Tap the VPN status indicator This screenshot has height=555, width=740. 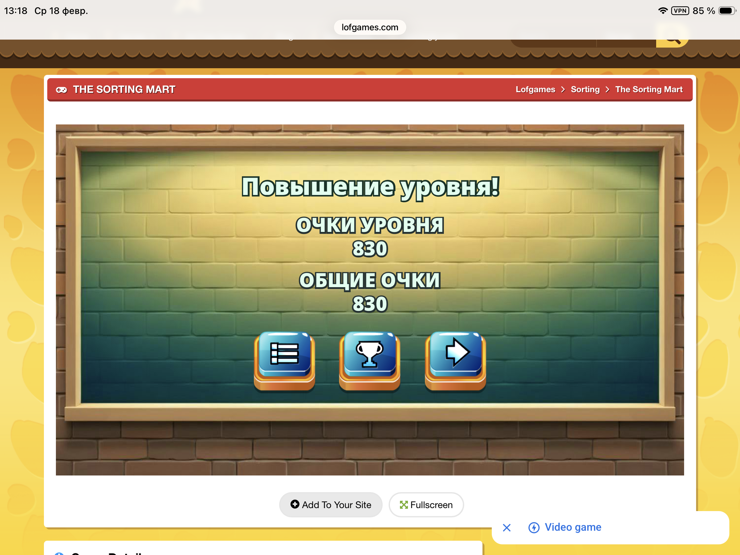point(680,11)
